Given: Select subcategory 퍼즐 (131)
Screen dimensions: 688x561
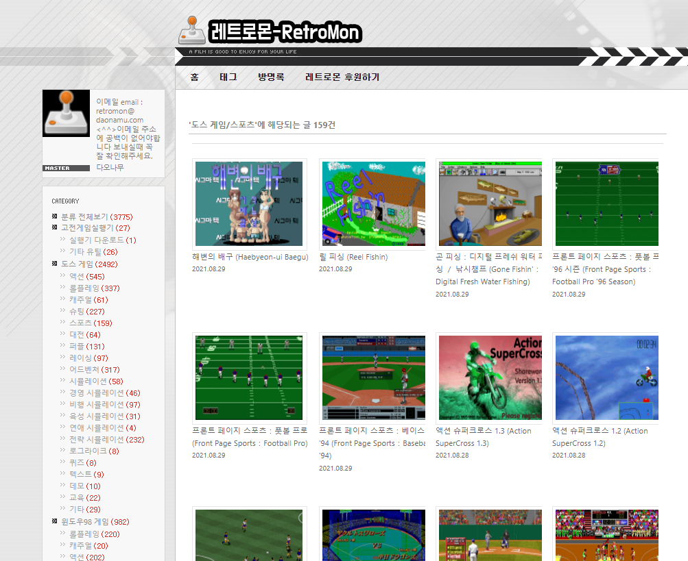Looking at the screenshot, I should tap(87, 347).
